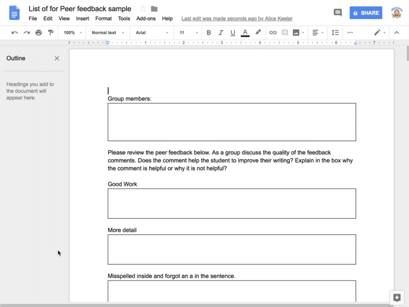Screen dimensions: 409x307
Task: Open the Help menu
Action: pyautogui.click(x=167, y=19)
